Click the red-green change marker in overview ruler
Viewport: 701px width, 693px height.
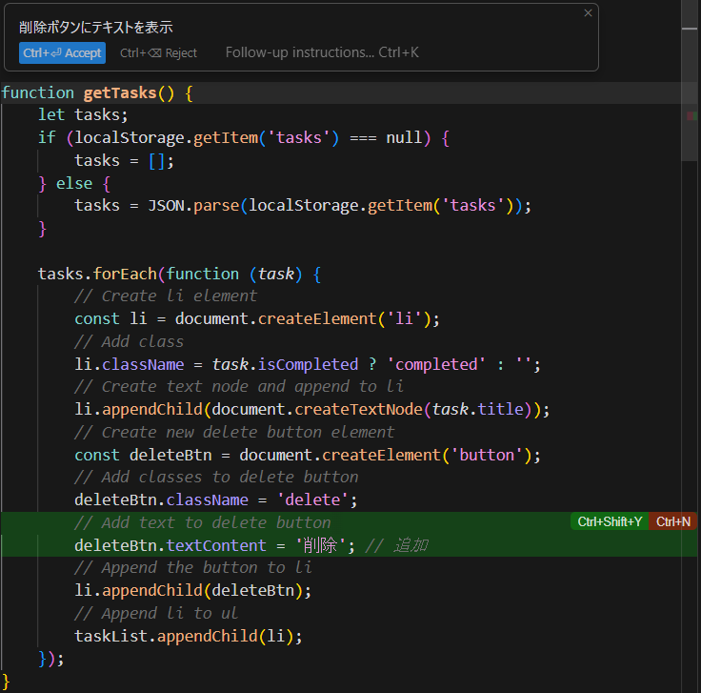[x=691, y=115]
